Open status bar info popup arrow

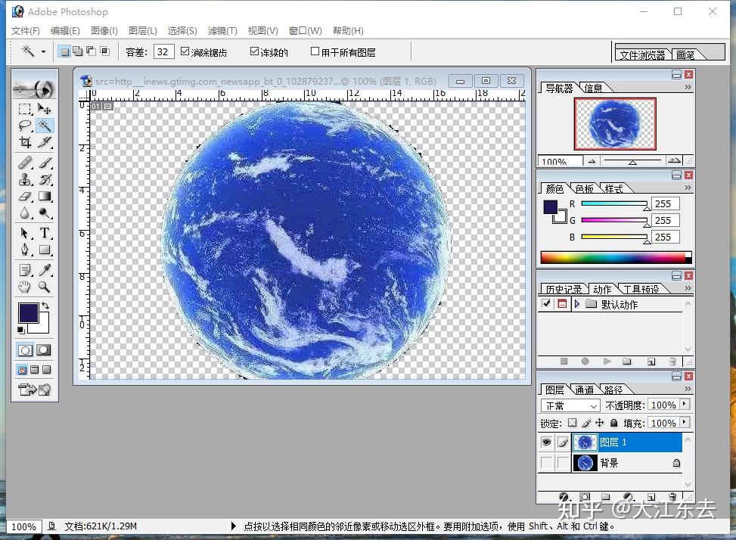[233, 526]
